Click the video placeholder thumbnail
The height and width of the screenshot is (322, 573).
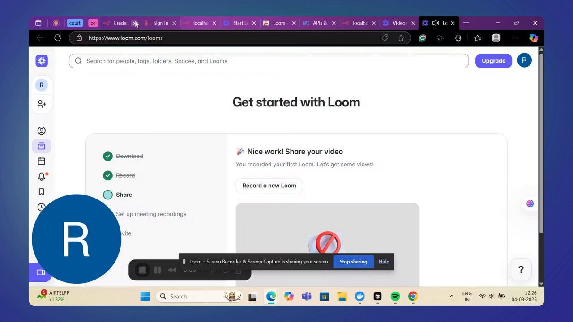327,244
